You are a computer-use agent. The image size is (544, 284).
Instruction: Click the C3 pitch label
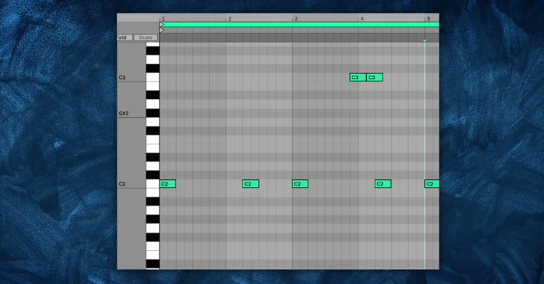point(121,77)
